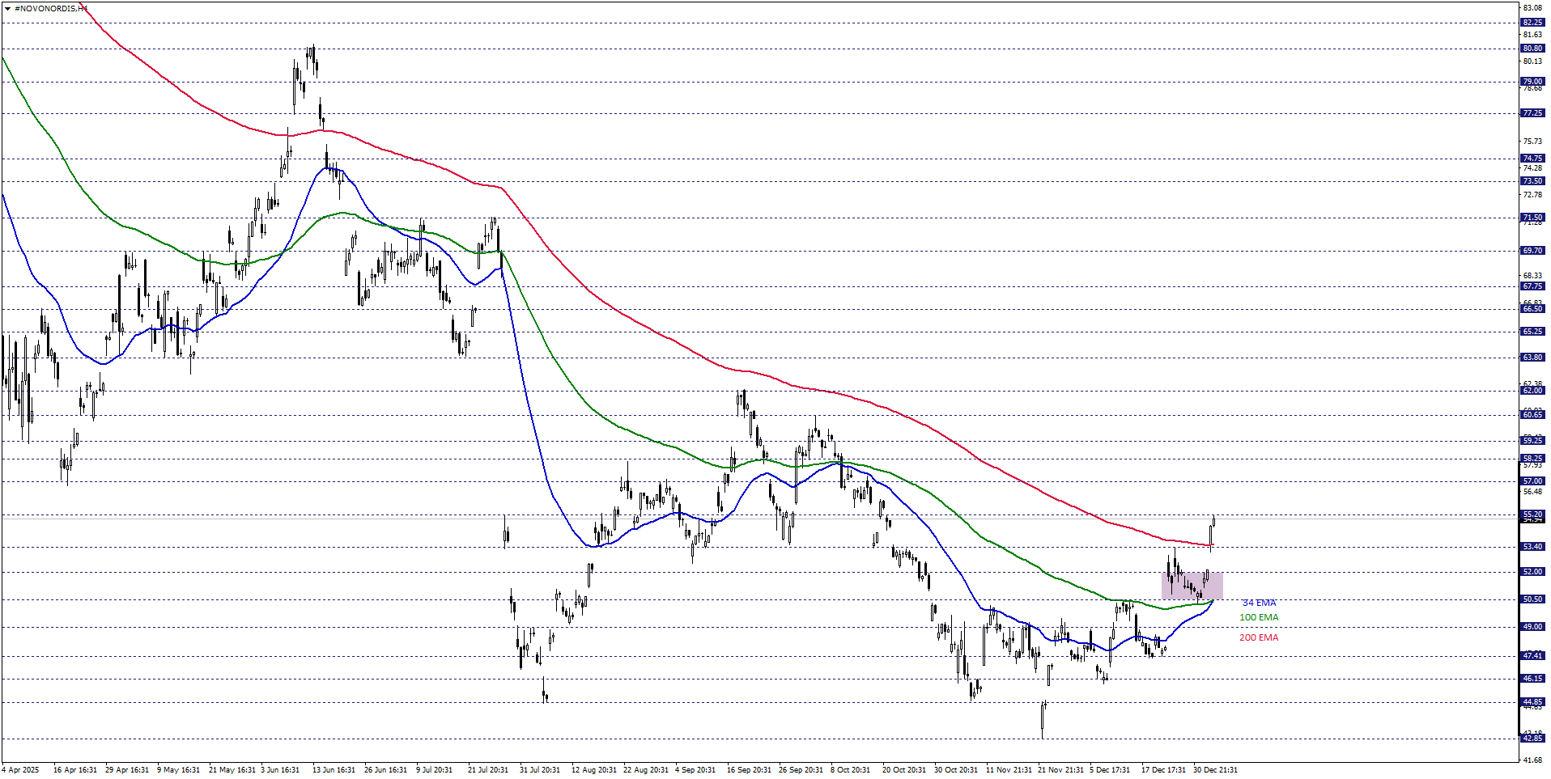Select the purple highlighted rectangle zone
Viewport: 1551px width, 779px height.
1192,586
